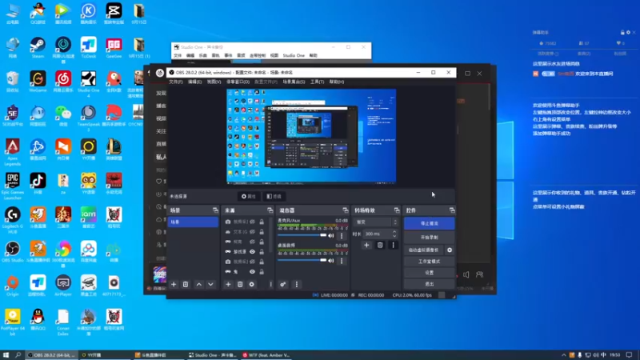Show the hidden text (GDI) source eye icon
This screenshot has width=640, height=360.
point(252,232)
